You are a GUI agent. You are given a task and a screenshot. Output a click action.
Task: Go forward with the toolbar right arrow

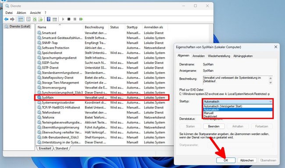(x=12, y=19)
